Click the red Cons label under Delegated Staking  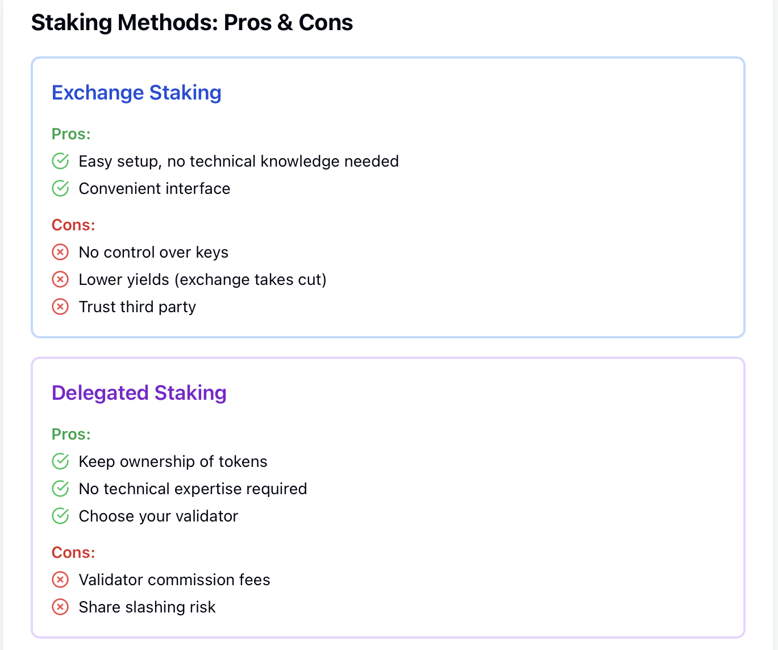pos(73,553)
